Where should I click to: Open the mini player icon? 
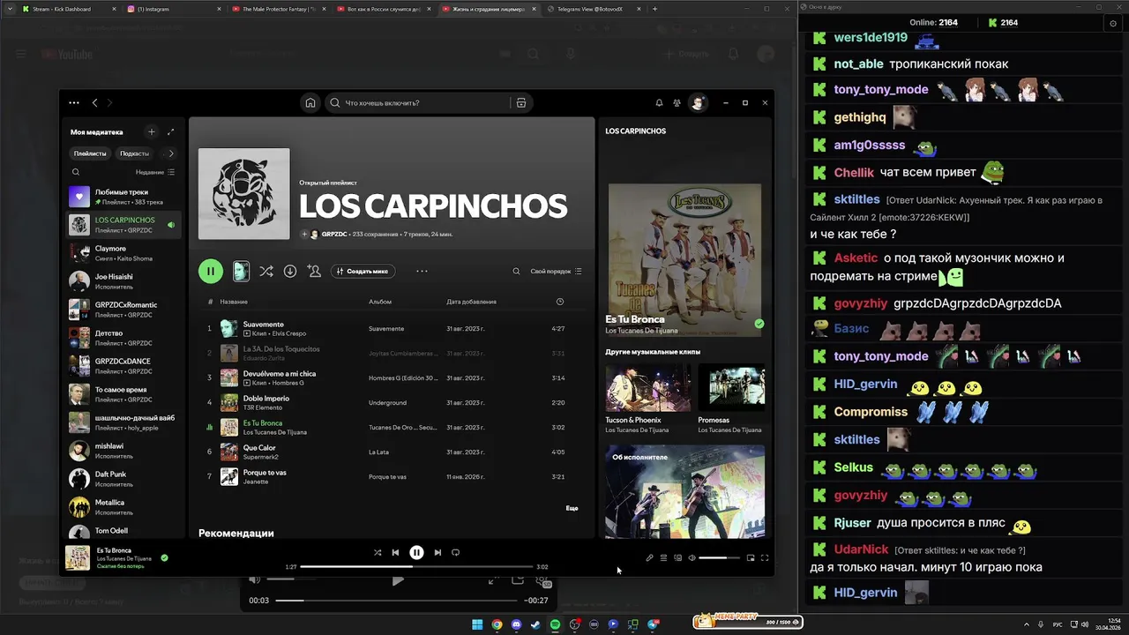coord(751,557)
